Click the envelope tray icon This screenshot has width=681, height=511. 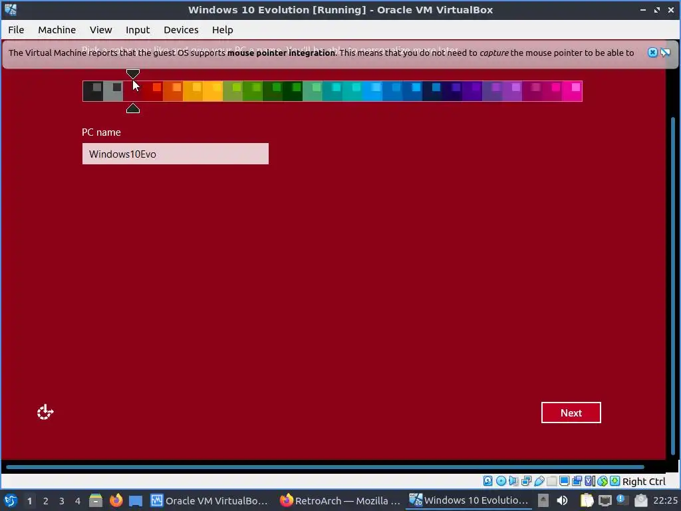(641, 500)
